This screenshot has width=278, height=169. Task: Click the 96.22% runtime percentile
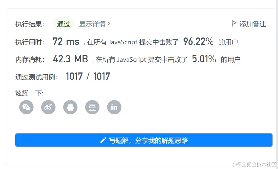tap(198, 42)
